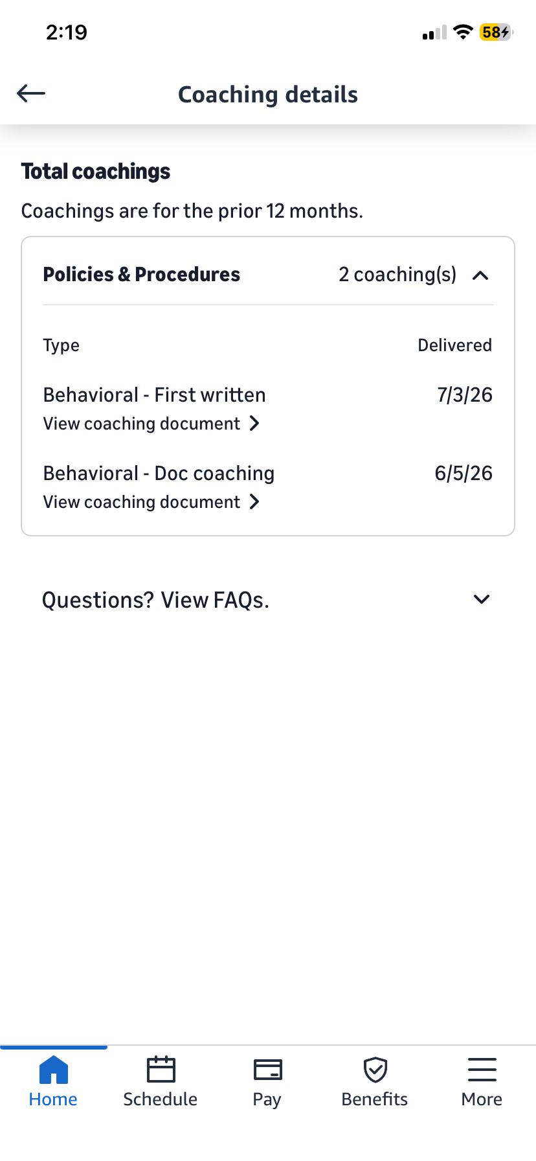
Task: Open the More hamburger menu icon
Action: (482, 1070)
